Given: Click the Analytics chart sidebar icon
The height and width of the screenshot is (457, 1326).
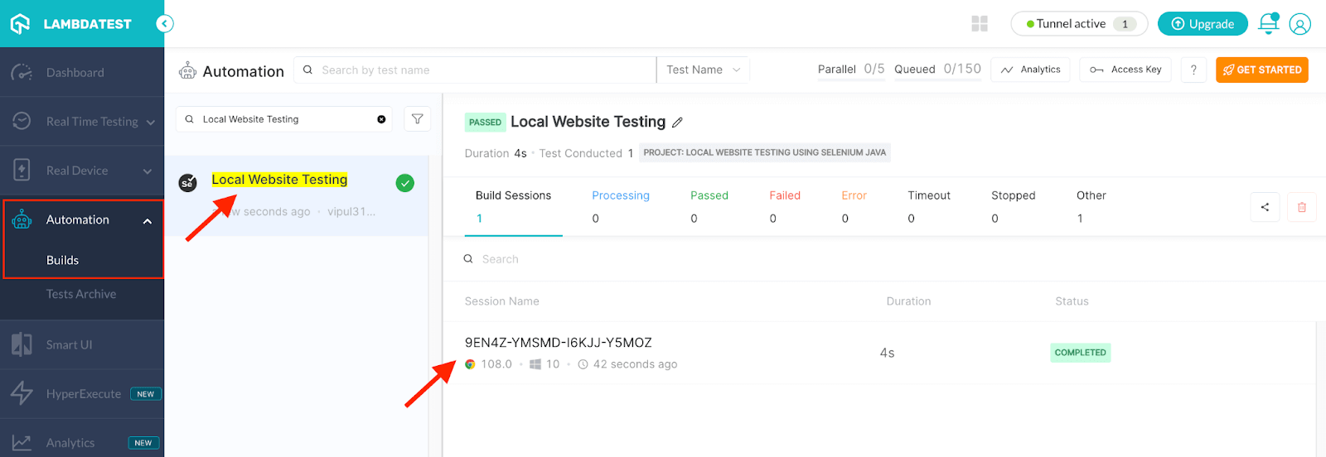Looking at the screenshot, I should pyautogui.click(x=22, y=443).
